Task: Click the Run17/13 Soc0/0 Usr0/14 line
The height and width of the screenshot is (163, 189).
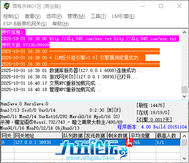Action: click(x=28, y=110)
